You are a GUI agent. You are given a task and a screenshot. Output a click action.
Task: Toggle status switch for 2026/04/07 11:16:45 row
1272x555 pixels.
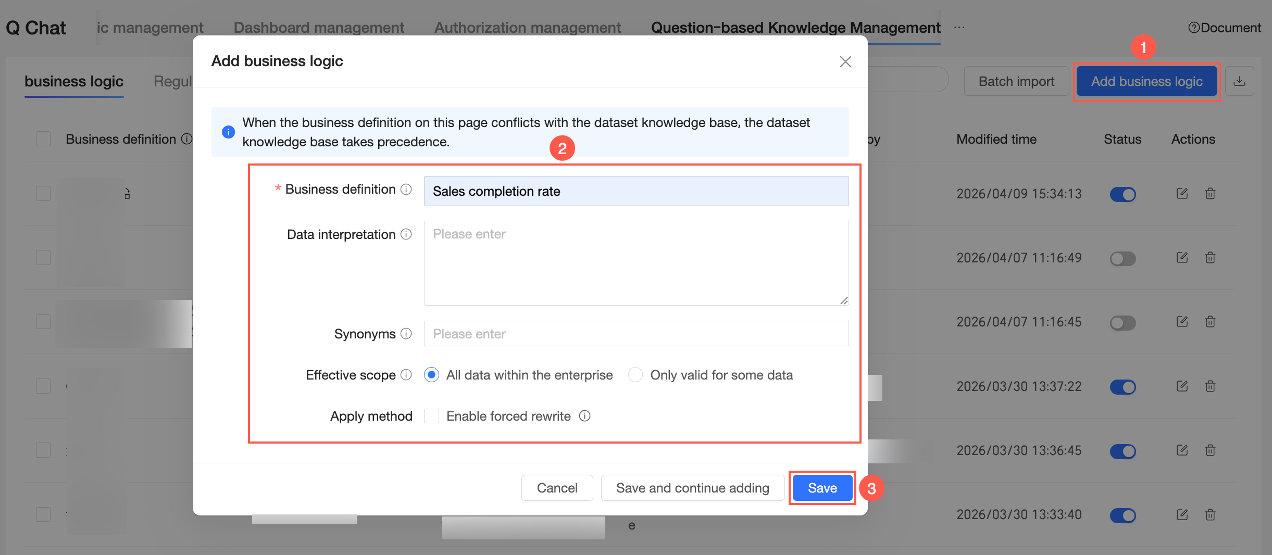[x=1123, y=322]
